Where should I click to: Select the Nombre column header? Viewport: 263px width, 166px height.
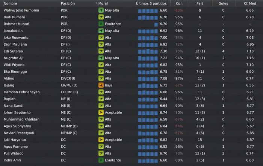[x=10, y=3]
